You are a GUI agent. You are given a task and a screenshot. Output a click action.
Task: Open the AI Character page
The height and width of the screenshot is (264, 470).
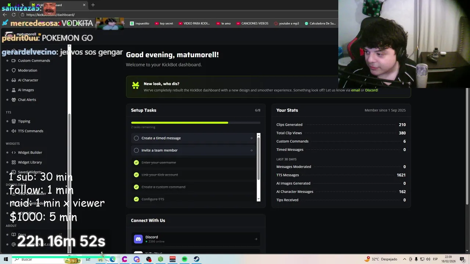click(28, 80)
